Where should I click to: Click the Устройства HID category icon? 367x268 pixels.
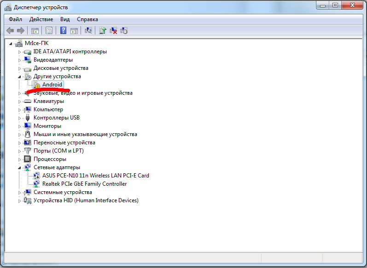(x=28, y=200)
